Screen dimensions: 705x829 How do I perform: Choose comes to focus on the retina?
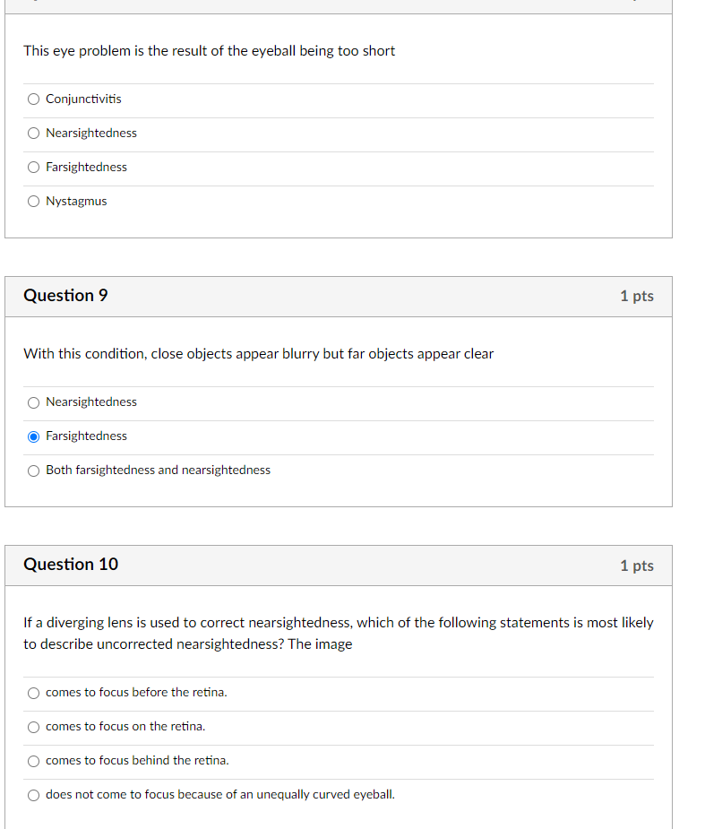click(x=33, y=728)
